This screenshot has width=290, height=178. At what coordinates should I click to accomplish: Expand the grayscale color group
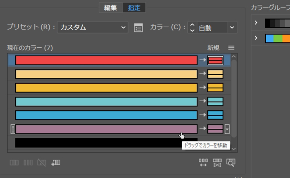256,23
